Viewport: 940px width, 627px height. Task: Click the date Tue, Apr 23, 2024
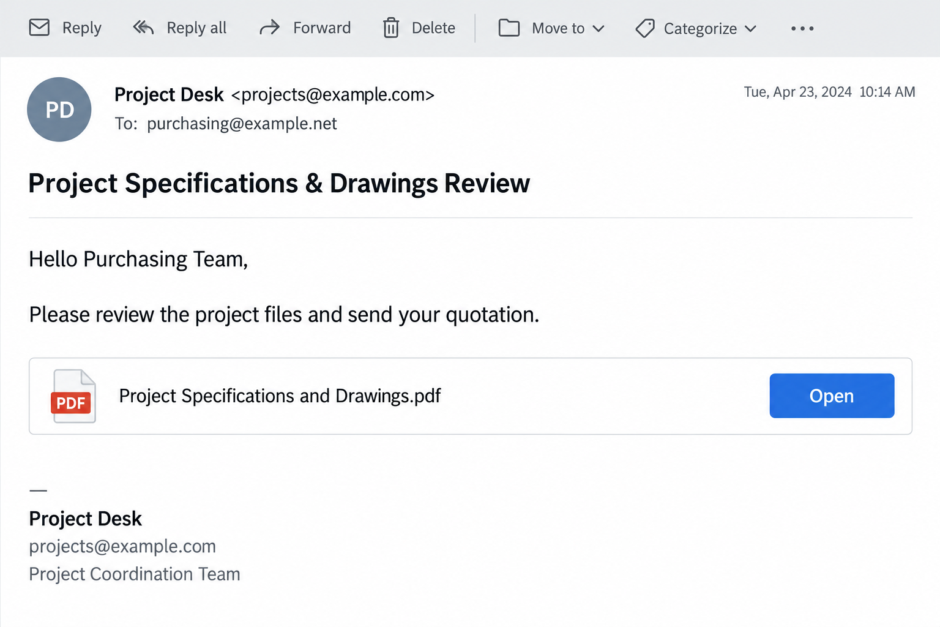click(x=797, y=92)
